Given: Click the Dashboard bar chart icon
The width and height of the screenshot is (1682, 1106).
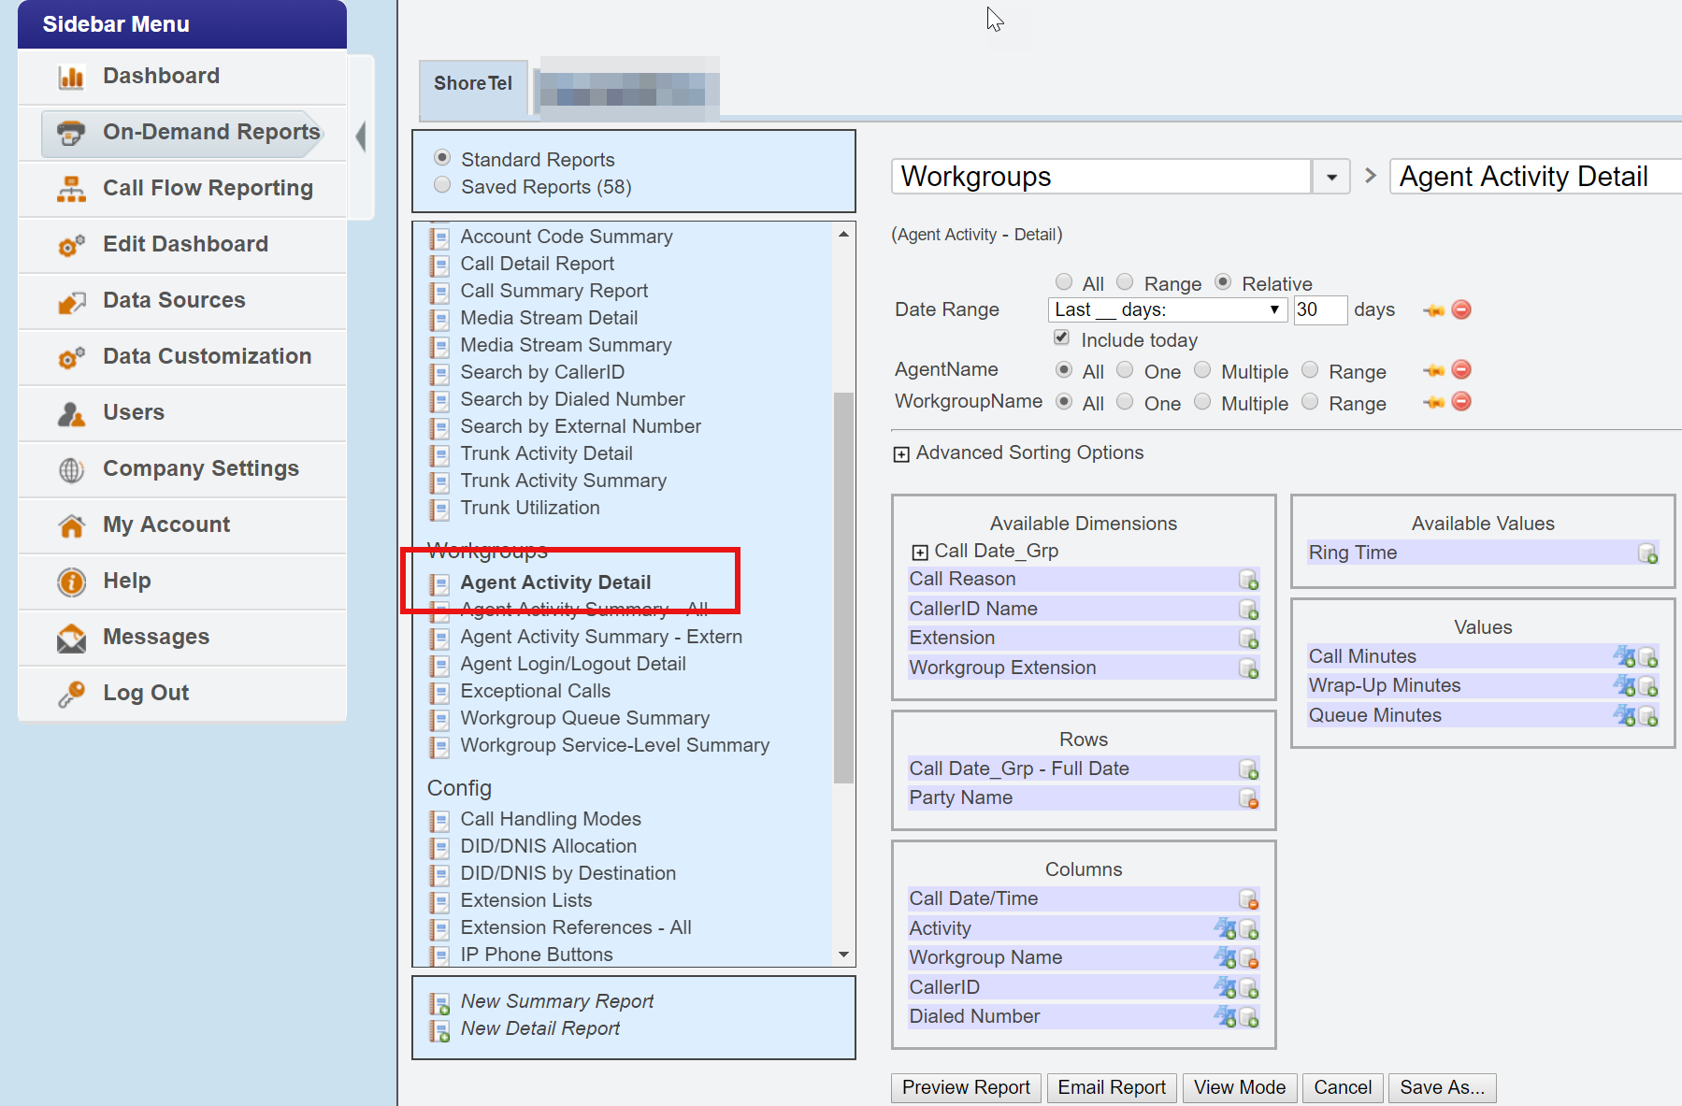Looking at the screenshot, I should pyautogui.click(x=71, y=77).
